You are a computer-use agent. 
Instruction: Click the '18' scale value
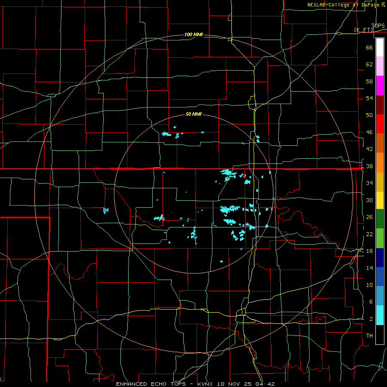click(369, 251)
